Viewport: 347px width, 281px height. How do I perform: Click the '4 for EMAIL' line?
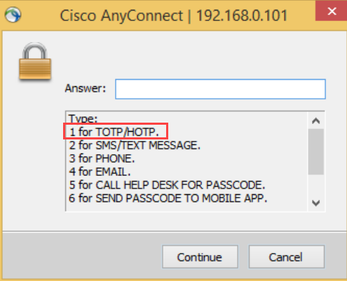(100, 172)
